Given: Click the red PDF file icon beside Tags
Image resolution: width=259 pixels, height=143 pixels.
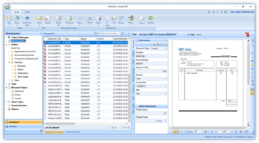Looking at the screenshot, I should coord(247,35).
